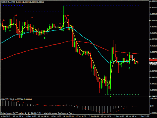Image resolution: width=157 pixels, height=118 pixels.
Task: Select the 17 Jan 06:30 time label
Action: pos(93,116)
